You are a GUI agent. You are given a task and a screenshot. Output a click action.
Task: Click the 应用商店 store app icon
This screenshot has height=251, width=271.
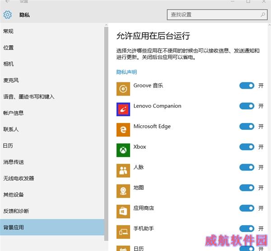click(123, 212)
